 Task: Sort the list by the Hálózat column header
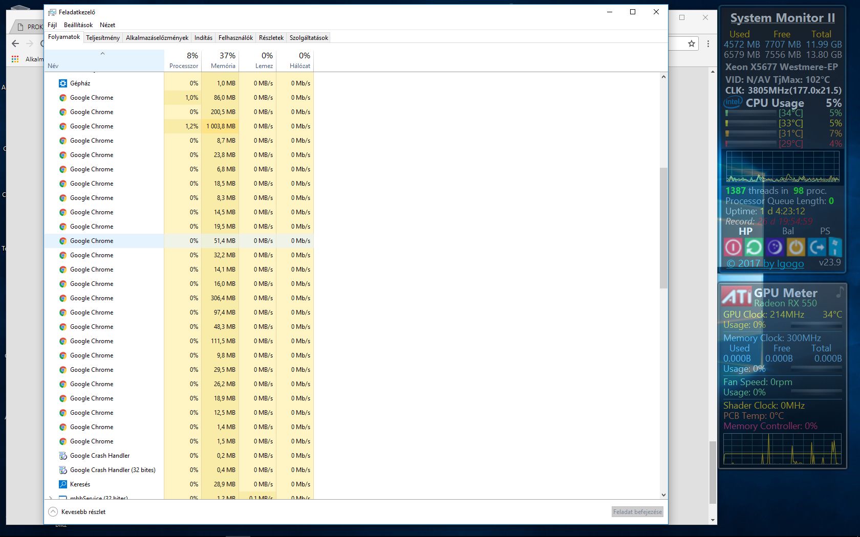click(295, 60)
